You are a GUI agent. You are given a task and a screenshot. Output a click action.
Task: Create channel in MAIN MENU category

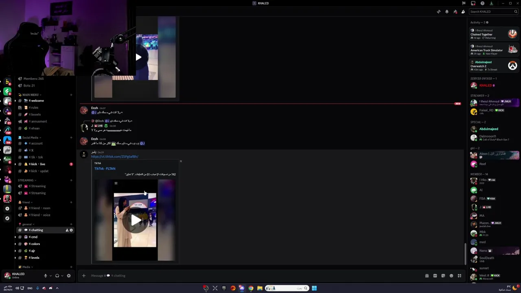[x=71, y=95]
